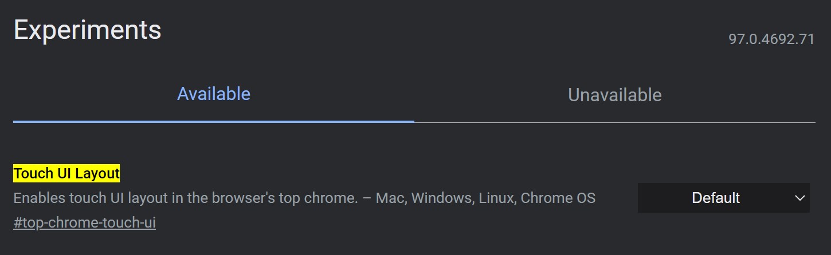
Task: Click the word Layout in the highlighted title
Action: pyautogui.click(x=97, y=173)
